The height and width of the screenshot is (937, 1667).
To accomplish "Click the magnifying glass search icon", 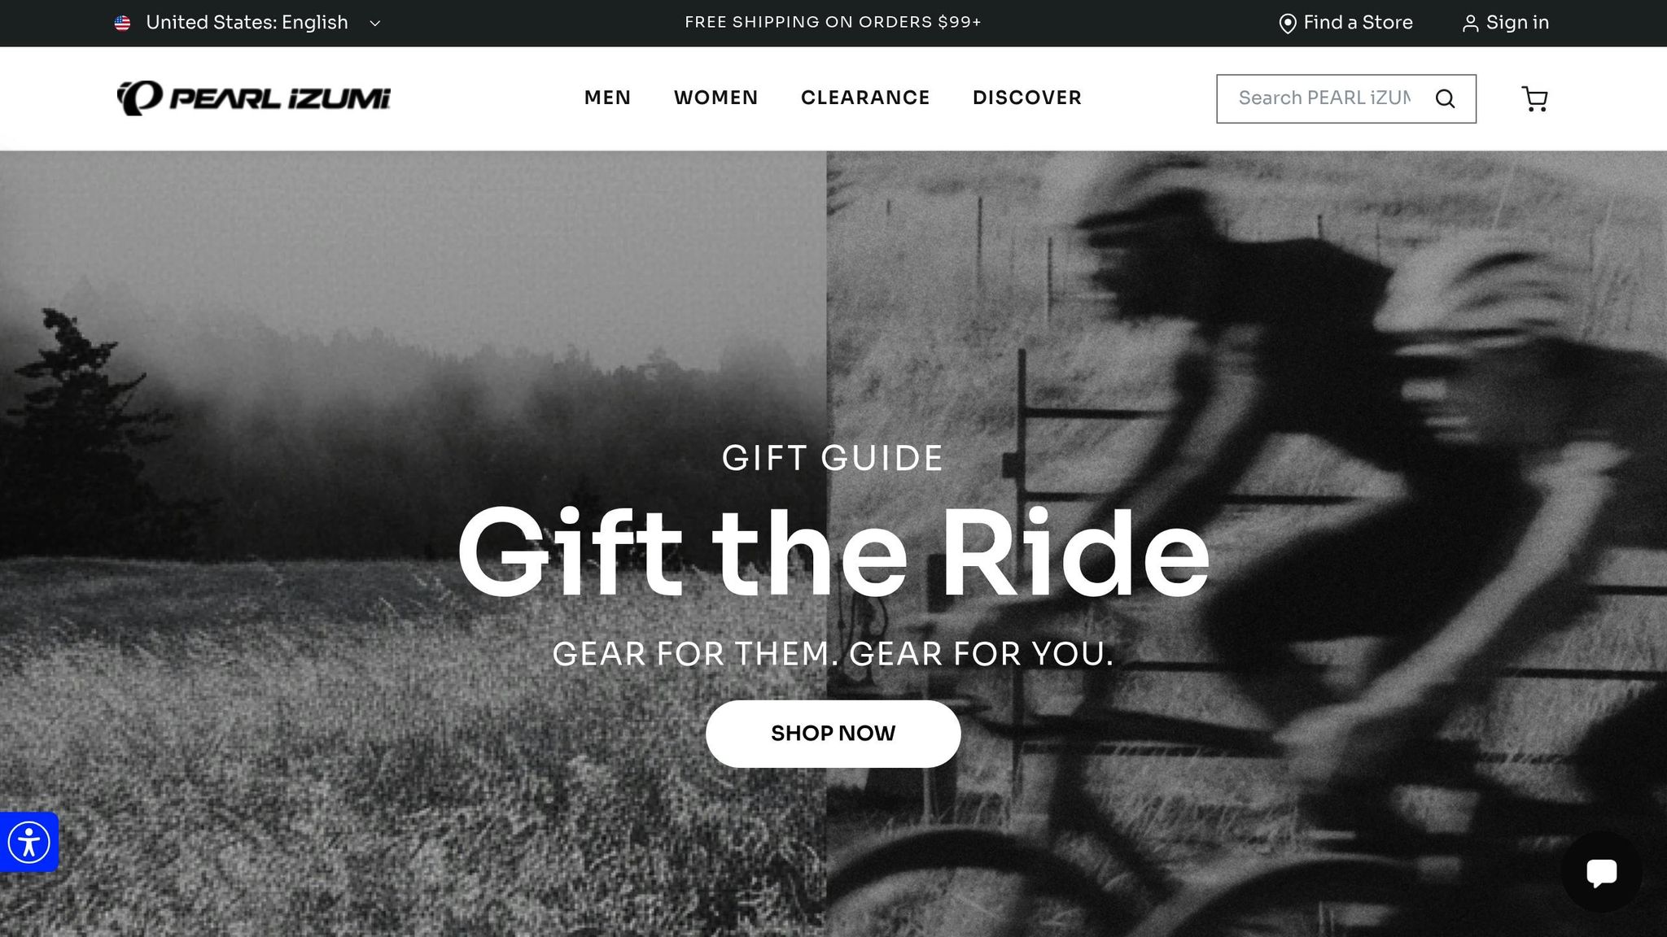I will tap(1446, 99).
